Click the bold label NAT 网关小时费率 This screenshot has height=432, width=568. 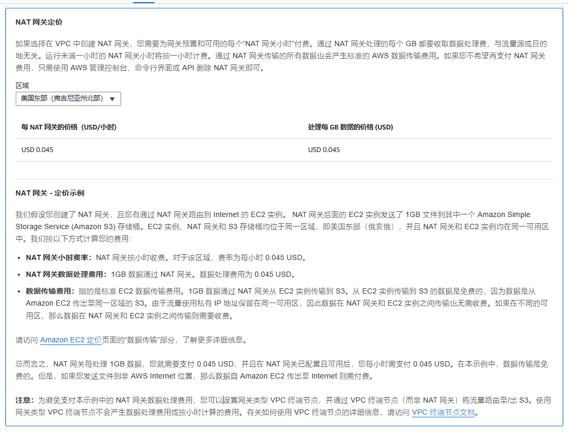[59, 257]
